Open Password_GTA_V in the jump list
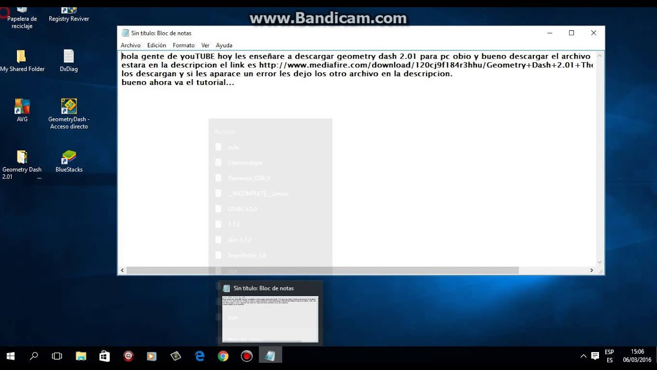This screenshot has height=370, width=657. click(270, 178)
